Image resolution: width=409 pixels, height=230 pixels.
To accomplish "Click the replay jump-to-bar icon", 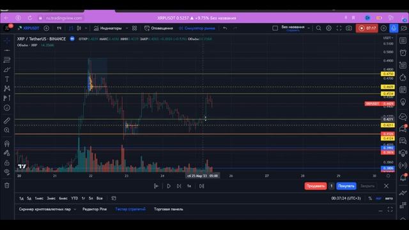I will click(x=156, y=186).
